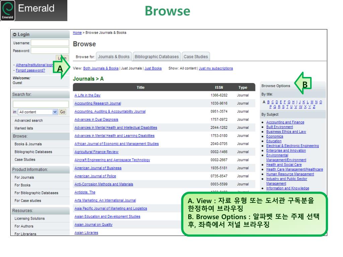
Task: Browse subject Health and Social Care
Action: pyautogui.click(x=284, y=165)
